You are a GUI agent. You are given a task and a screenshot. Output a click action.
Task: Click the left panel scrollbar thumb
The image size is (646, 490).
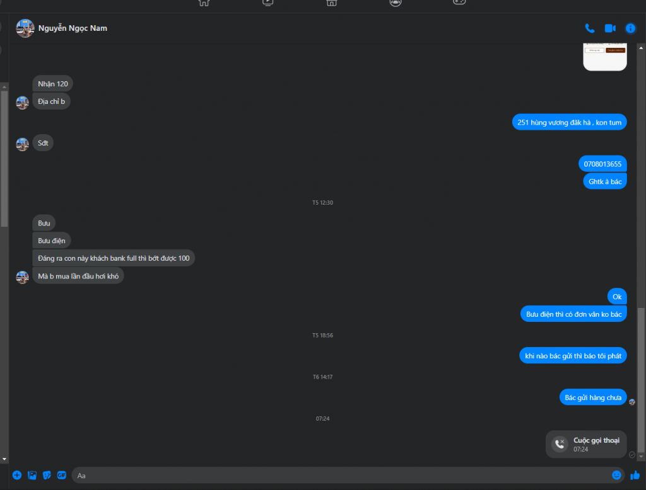pos(4,158)
